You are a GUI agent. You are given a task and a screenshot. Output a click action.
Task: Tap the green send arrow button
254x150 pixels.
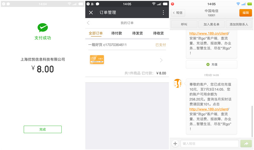point(246,144)
